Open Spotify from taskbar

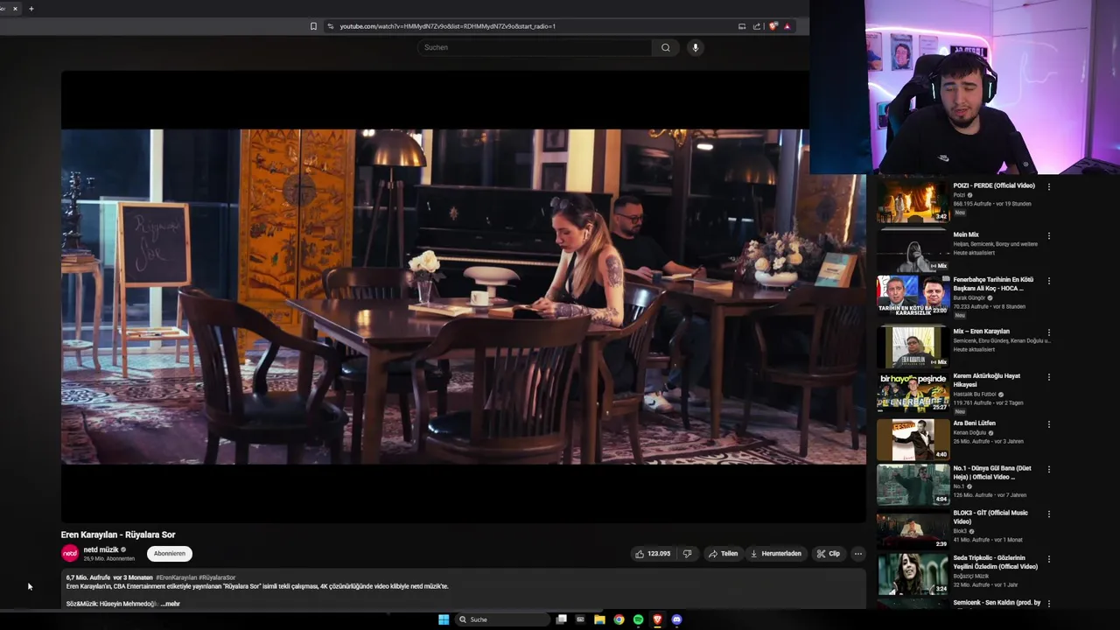coord(638,619)
